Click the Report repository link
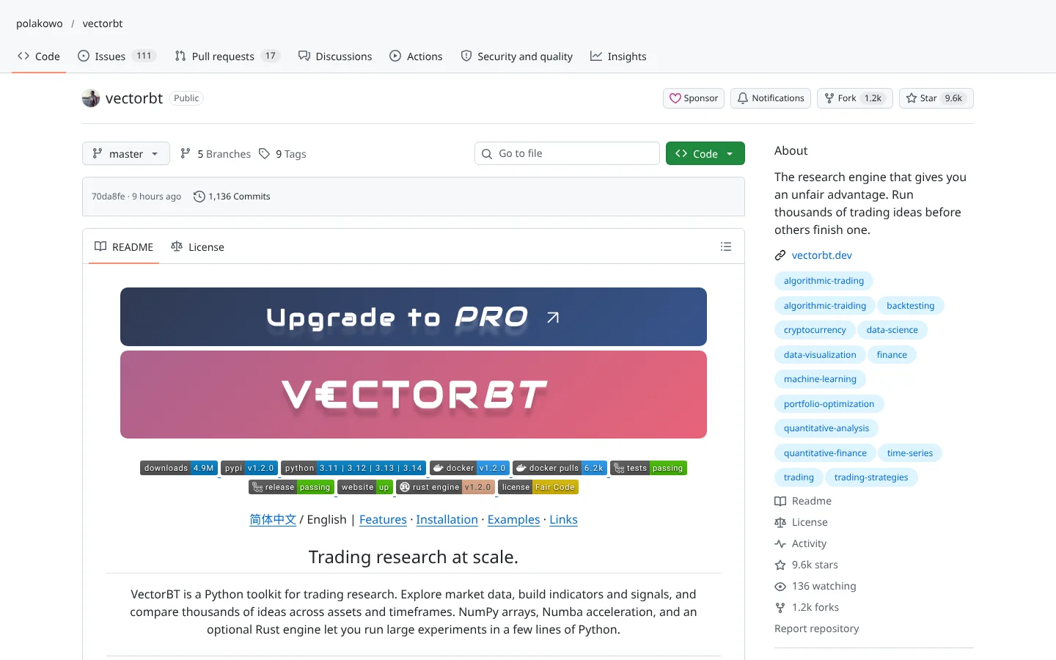This screenshot has height=660, width=1056. [x=817, y=628]
